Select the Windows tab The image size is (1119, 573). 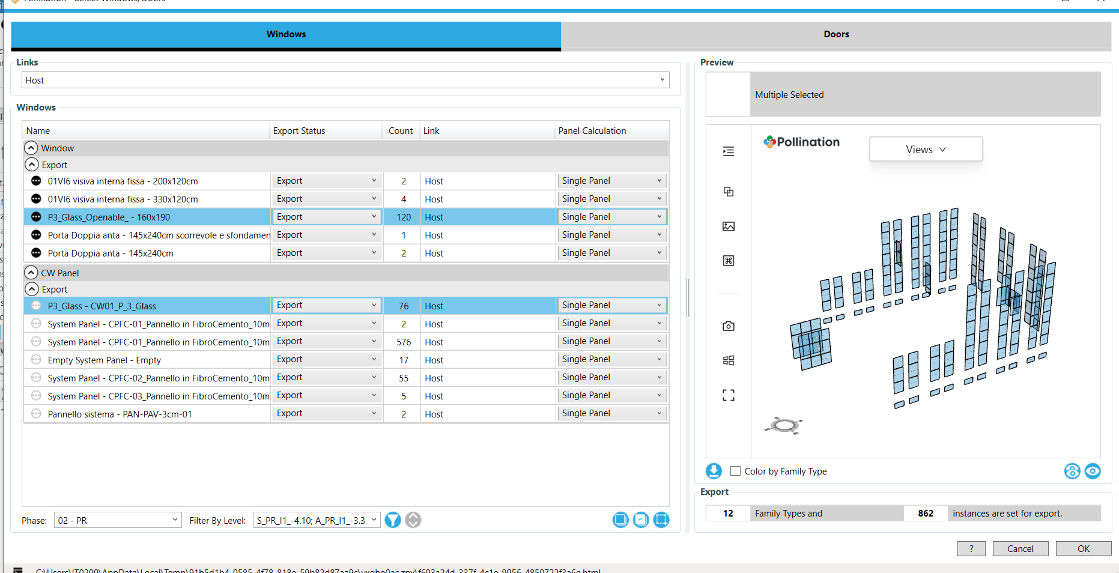[x=286, y=35]
